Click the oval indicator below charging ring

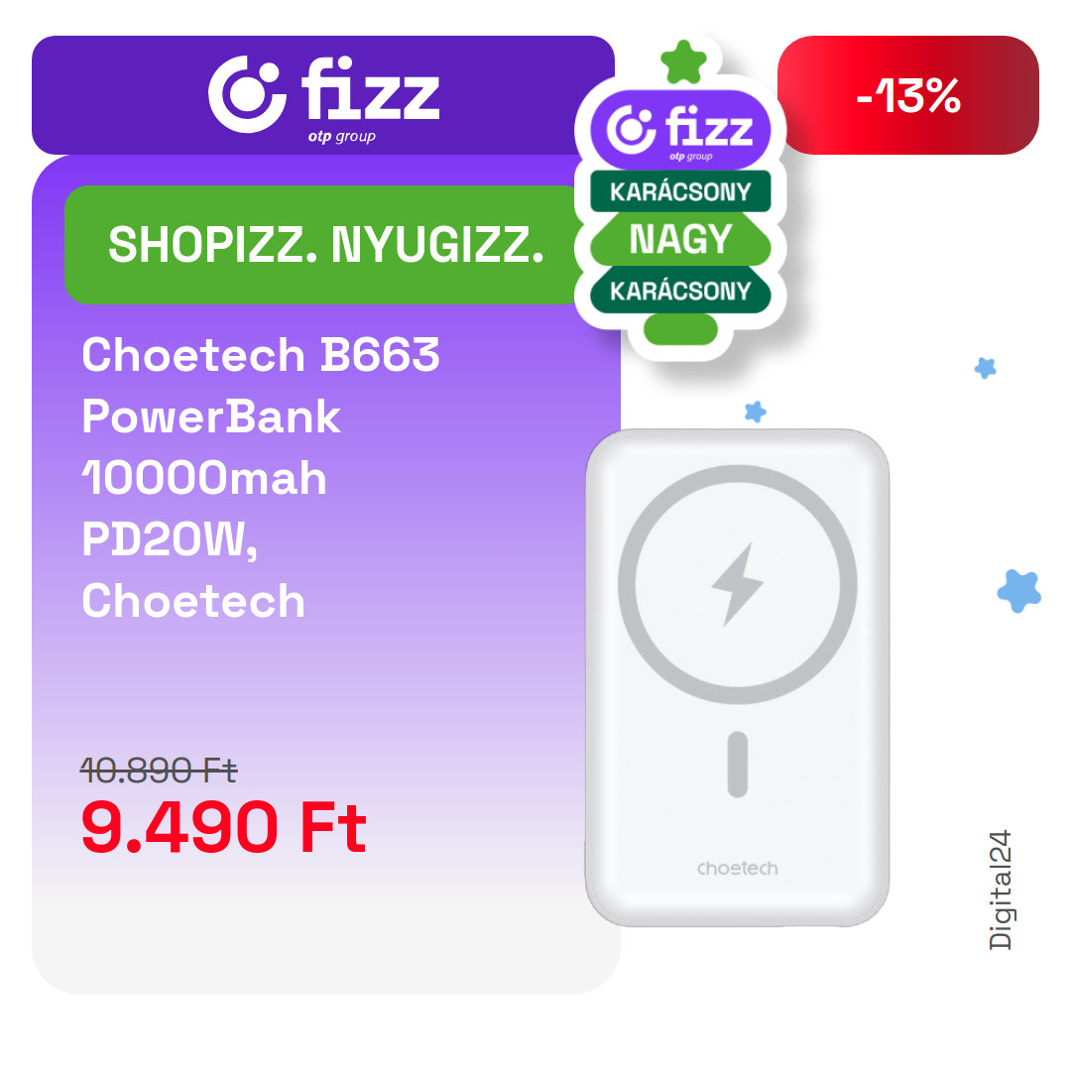pos(738,765)
